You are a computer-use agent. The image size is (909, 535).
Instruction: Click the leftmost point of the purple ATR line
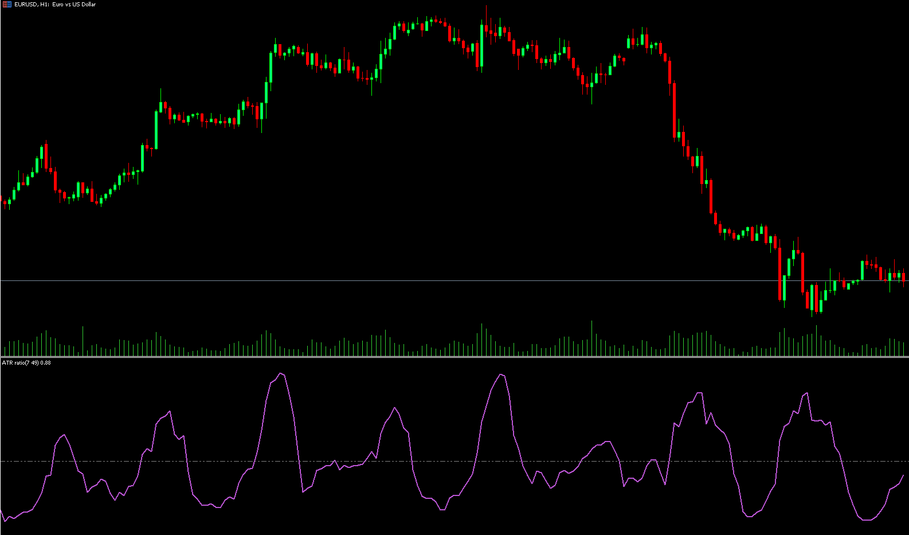[x=1, y=510]
